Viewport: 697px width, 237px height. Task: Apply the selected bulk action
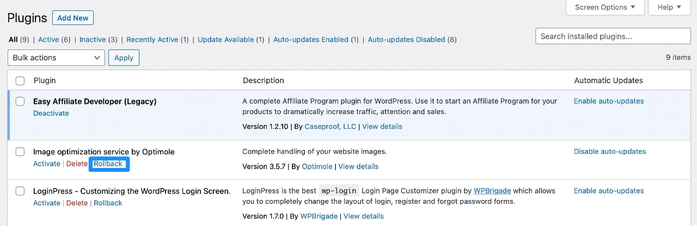[124, 58]
